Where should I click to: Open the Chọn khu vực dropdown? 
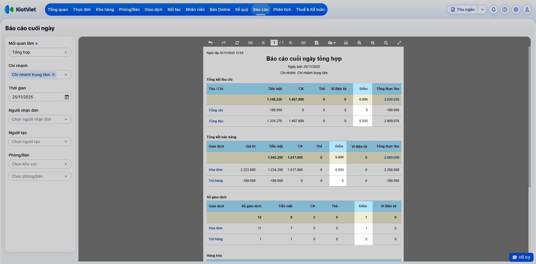click(x=40, y=164)
